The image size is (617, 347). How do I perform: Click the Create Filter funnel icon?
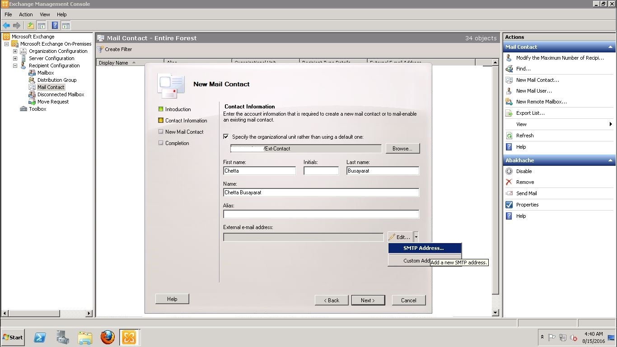100,49
